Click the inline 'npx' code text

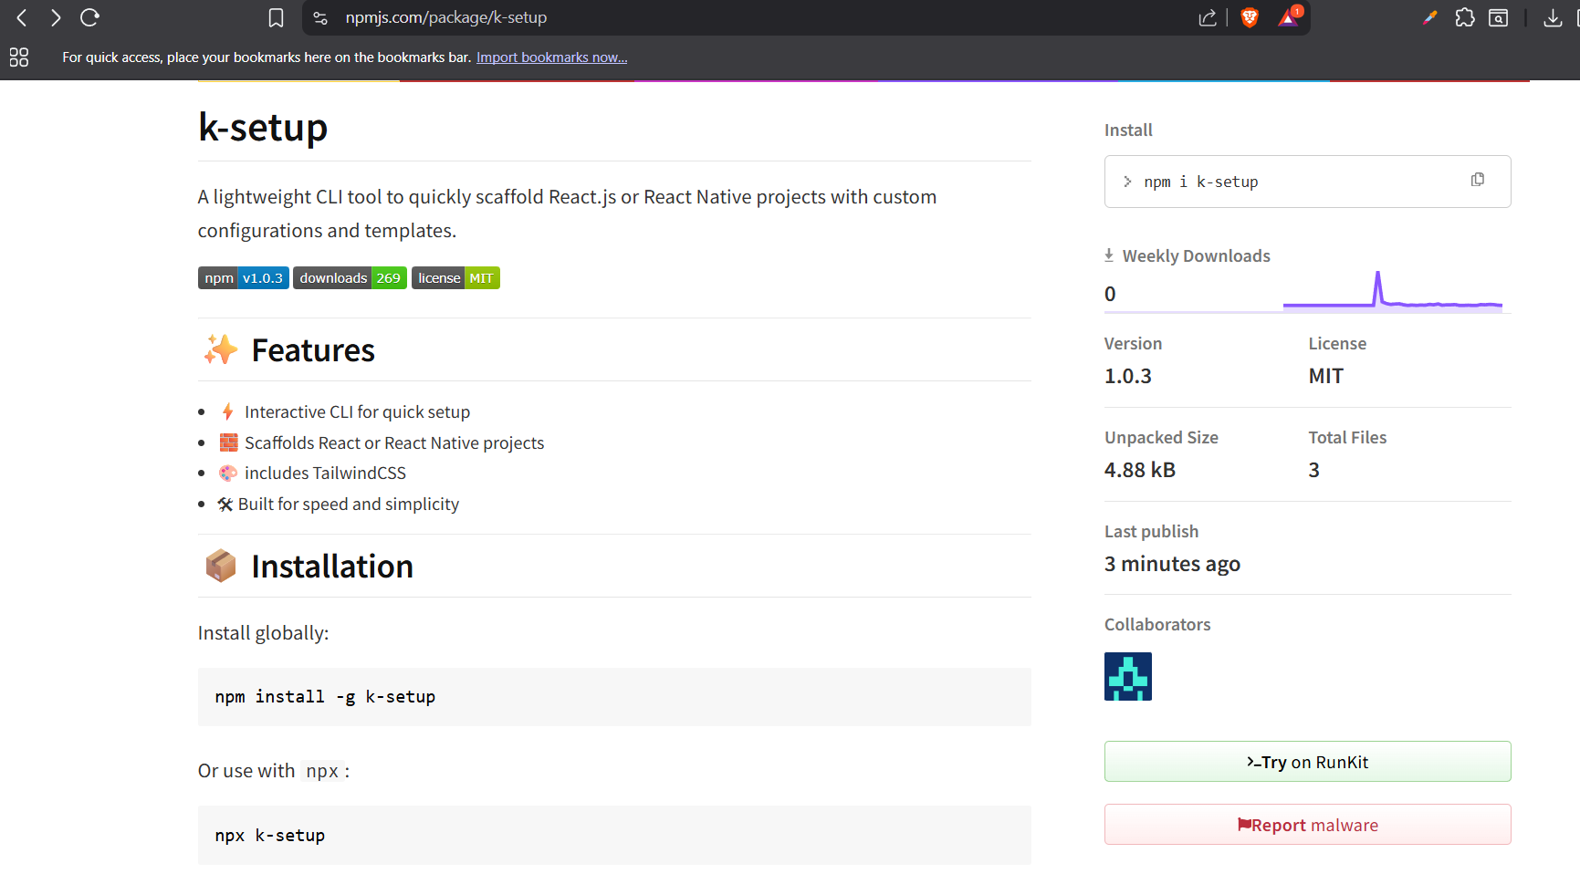(x=322, y=771)
